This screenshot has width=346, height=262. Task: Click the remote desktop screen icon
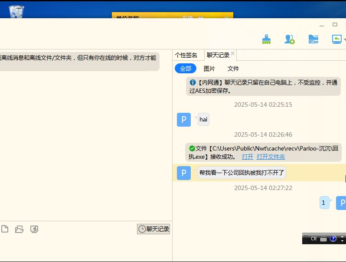pos(337,39)
